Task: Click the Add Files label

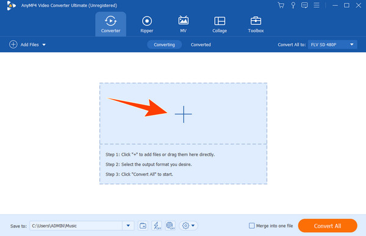Action: click(30, 44)
